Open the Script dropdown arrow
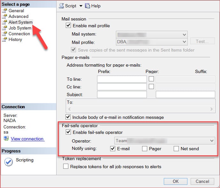This screenshot has width=220, height=188. (x=81, y=6)
